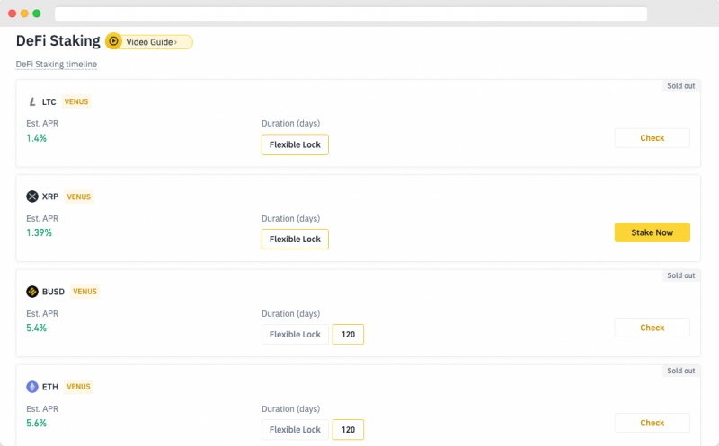Click the Video Guide play icon
The height and width of the screenshot is (446, 719).
pyautogui.click(x=113, y=41)
